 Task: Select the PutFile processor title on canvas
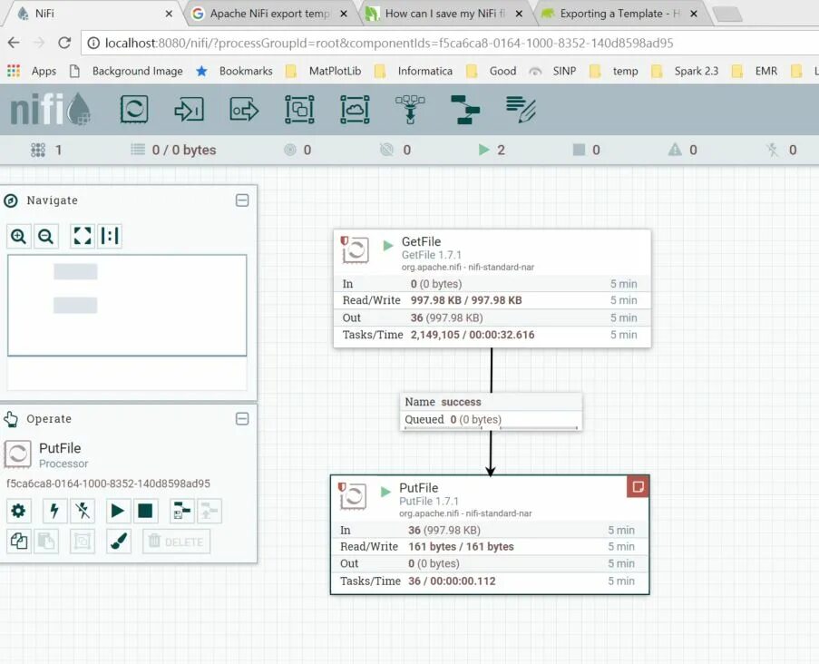point(418,487)
